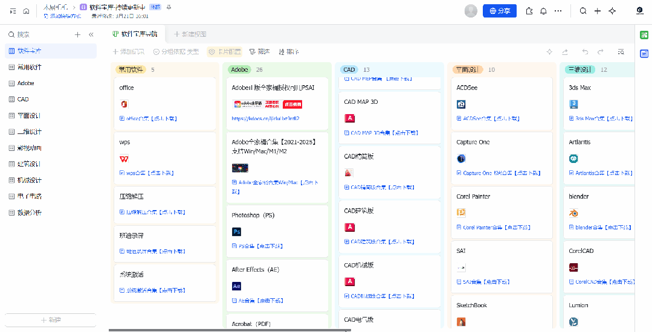This screenshot has height=332, width=652.
Task: Click 添加记录 to add a record
Action: (129, 52)
